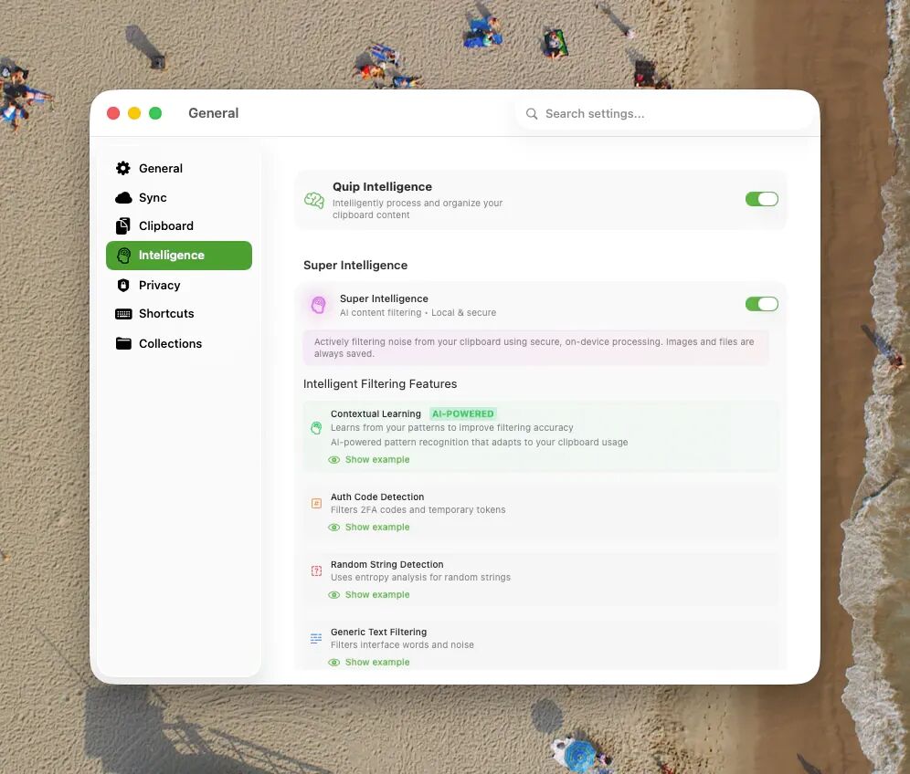Click the folder icon beside Collections
This screenshot has width=910, height=774.
click(x=123, y=343)
